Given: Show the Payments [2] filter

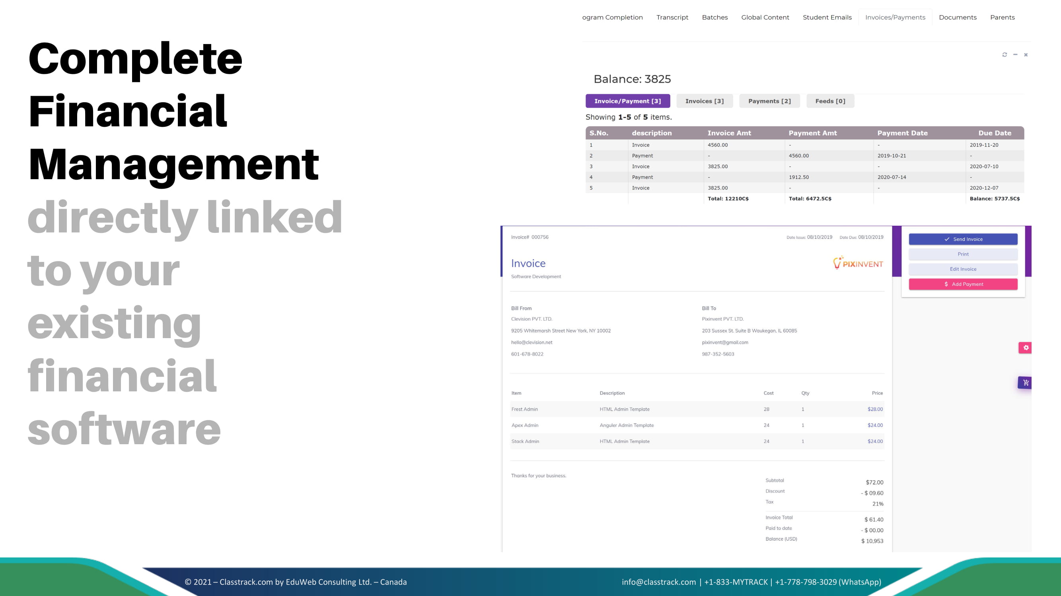Looking at the screenshot, I should pos(769,101).
